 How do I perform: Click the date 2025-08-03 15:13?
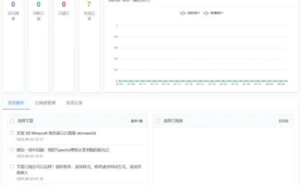(x=30, y=139)
